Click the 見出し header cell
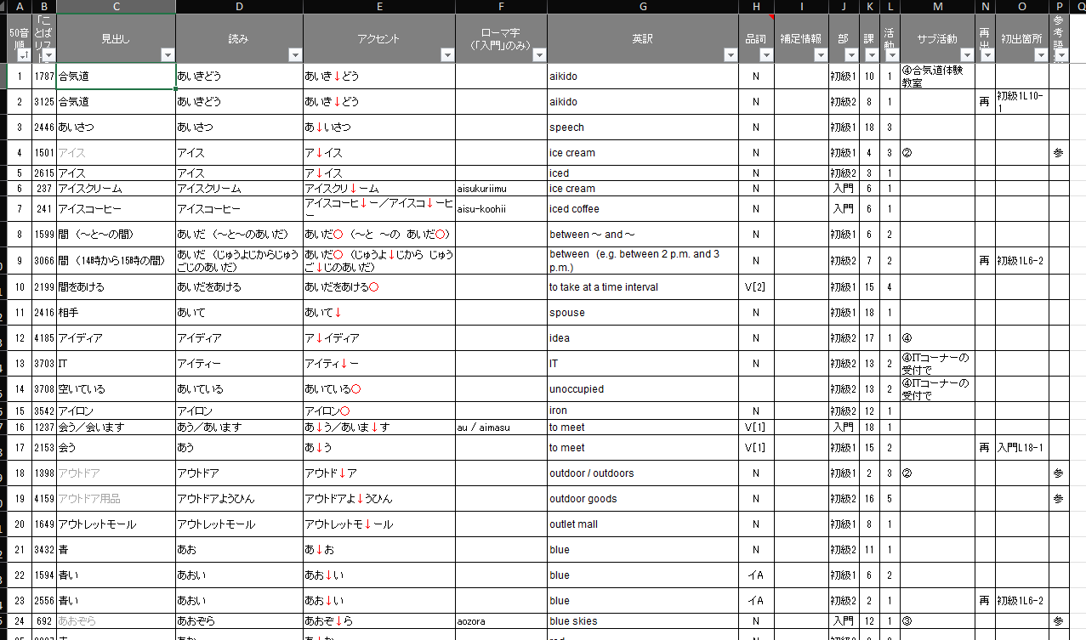 pyautogui.click(x=116, y=39)
